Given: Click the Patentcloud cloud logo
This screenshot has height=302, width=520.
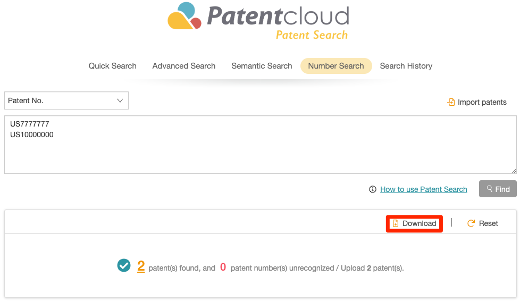Looking at the screenshot, I should tap(184, 16).
